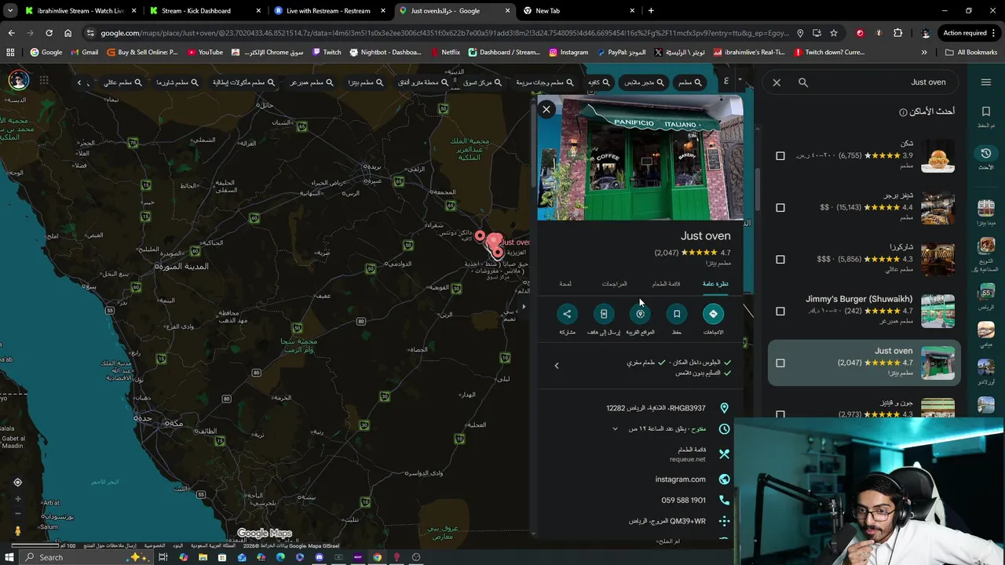The width and height of the screenshot is (1005, 565).
Task: Open the About (لمحة) tab
Action: (565, 283)
